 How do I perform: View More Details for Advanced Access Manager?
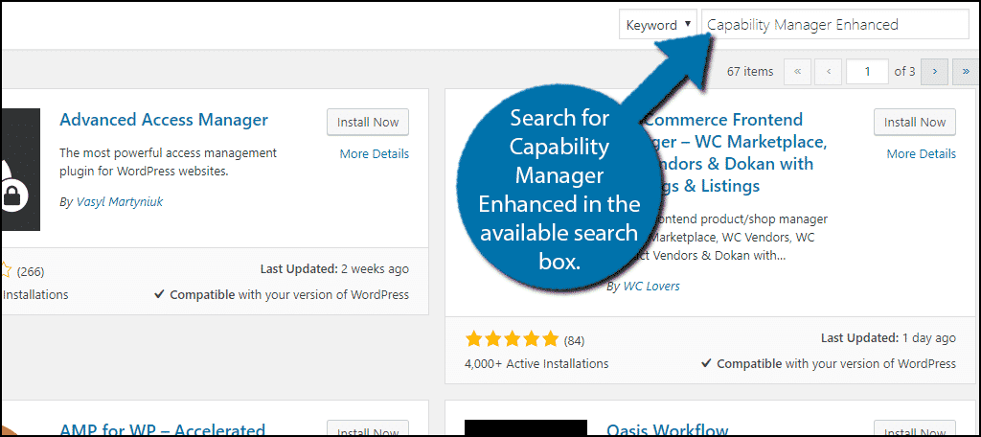click(x=375, y=154)
